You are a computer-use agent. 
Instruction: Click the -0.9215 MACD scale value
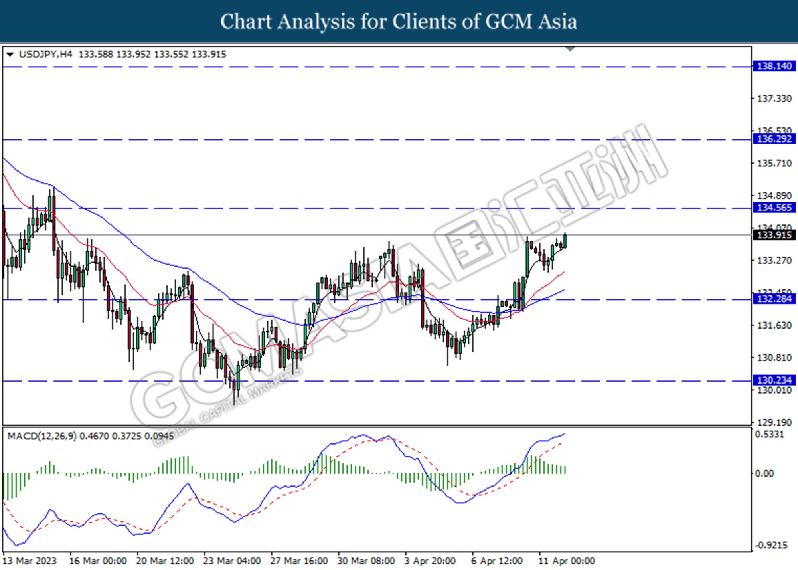tap(771, 545)
